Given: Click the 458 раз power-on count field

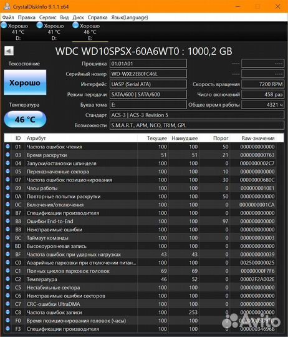Looking at the screenshot, I should coord(262,95).
